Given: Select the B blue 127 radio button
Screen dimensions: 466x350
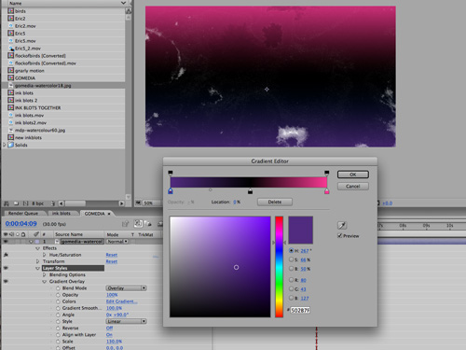Looking at the screenshot, I should tap(291, 298).
